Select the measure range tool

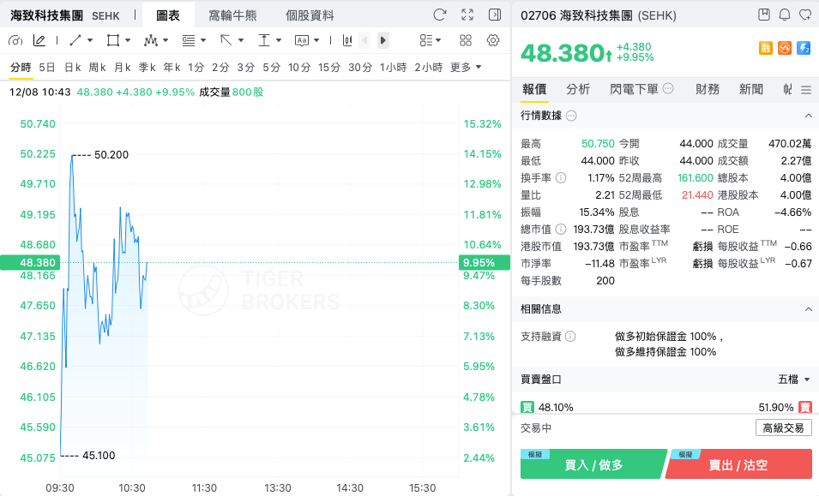[264, 40]
